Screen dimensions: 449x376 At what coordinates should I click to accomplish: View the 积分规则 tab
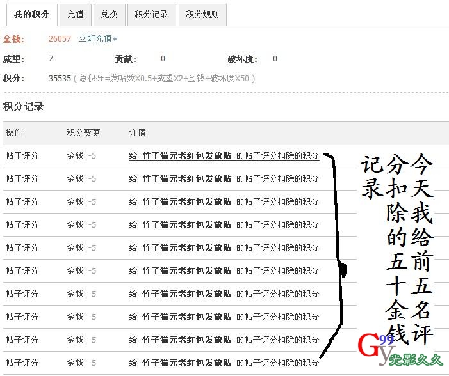[202, 14]
